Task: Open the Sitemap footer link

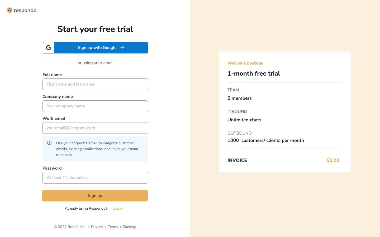Action: [x=129, y=227]
